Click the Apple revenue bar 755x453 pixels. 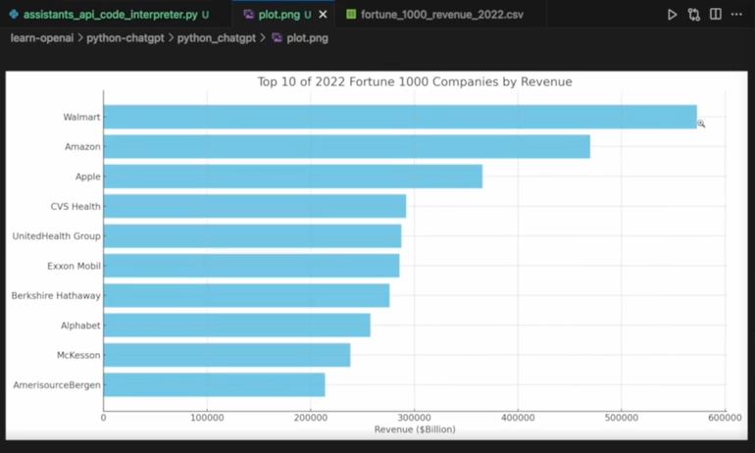point(293,176)
